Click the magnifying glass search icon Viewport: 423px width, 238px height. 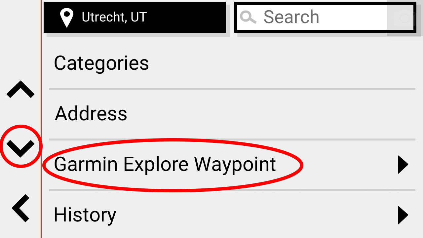click(x=248, y=17)
